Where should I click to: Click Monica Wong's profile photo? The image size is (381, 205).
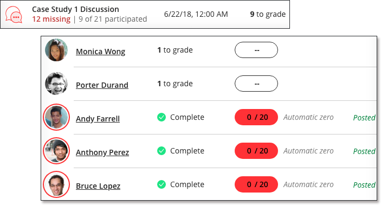(56, 50)
